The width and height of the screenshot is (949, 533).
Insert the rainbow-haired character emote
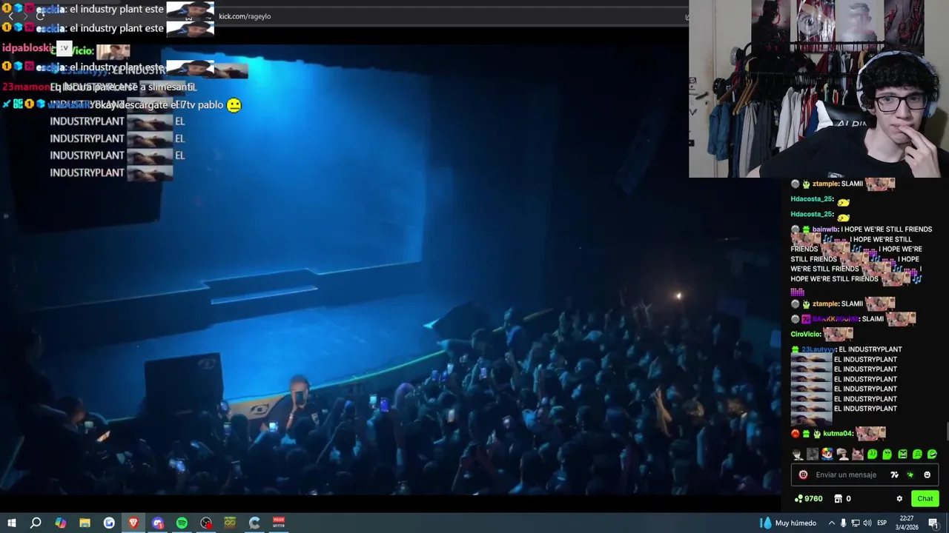pos(827,455)
